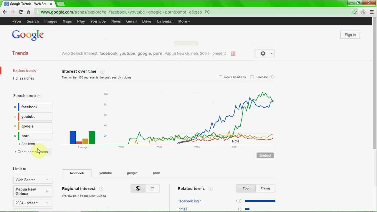Open Gmail in the Google bar
377x212 pixels.
click(x=131, y=21)
